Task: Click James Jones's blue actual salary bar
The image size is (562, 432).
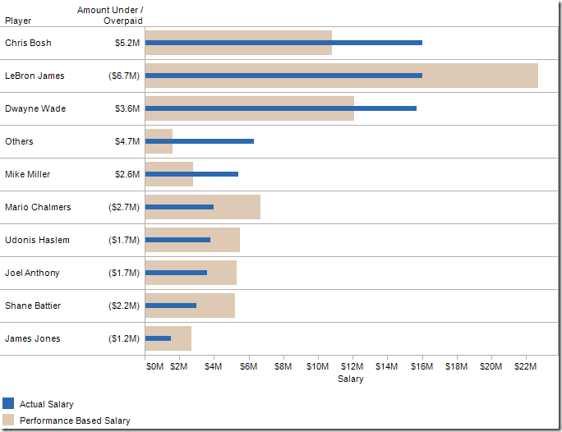Action: coord(158,338)
